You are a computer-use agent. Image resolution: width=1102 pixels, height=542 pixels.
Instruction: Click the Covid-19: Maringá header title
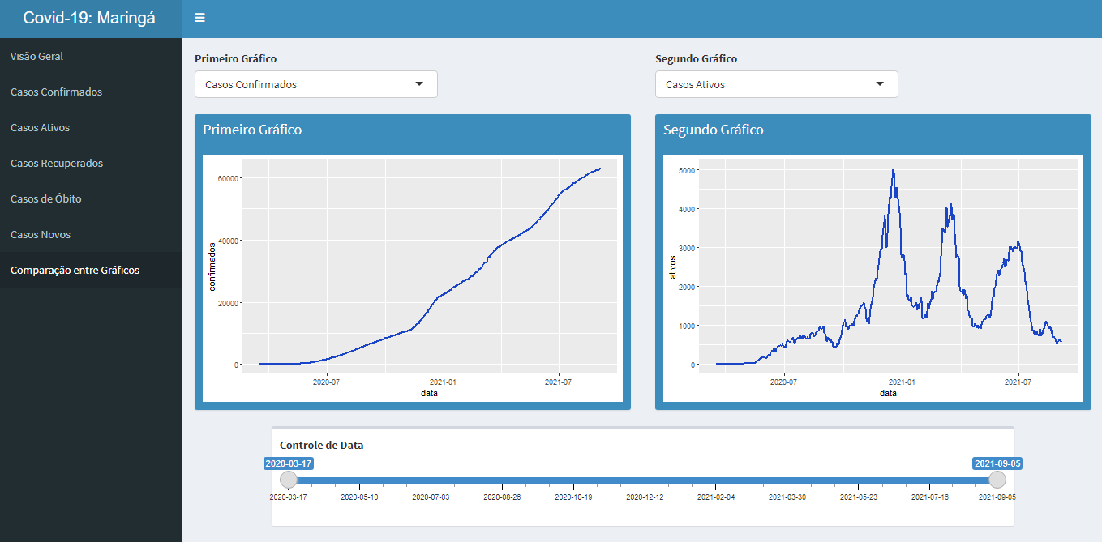pyautogui.click(x=89, y=18)
